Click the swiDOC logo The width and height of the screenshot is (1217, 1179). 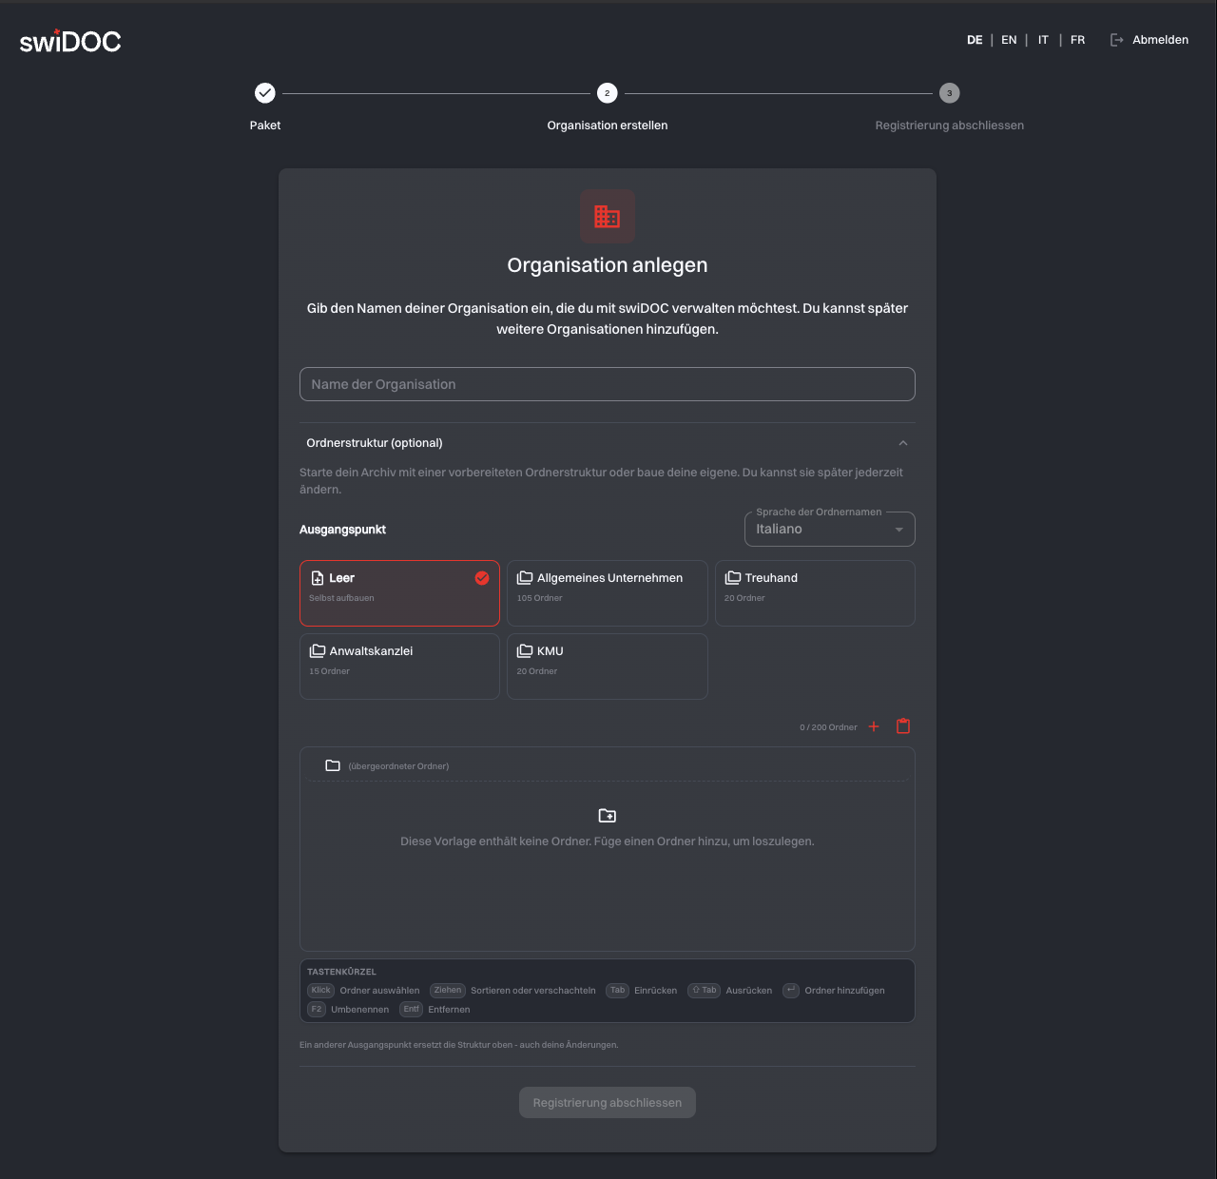[x=70, y=41]
